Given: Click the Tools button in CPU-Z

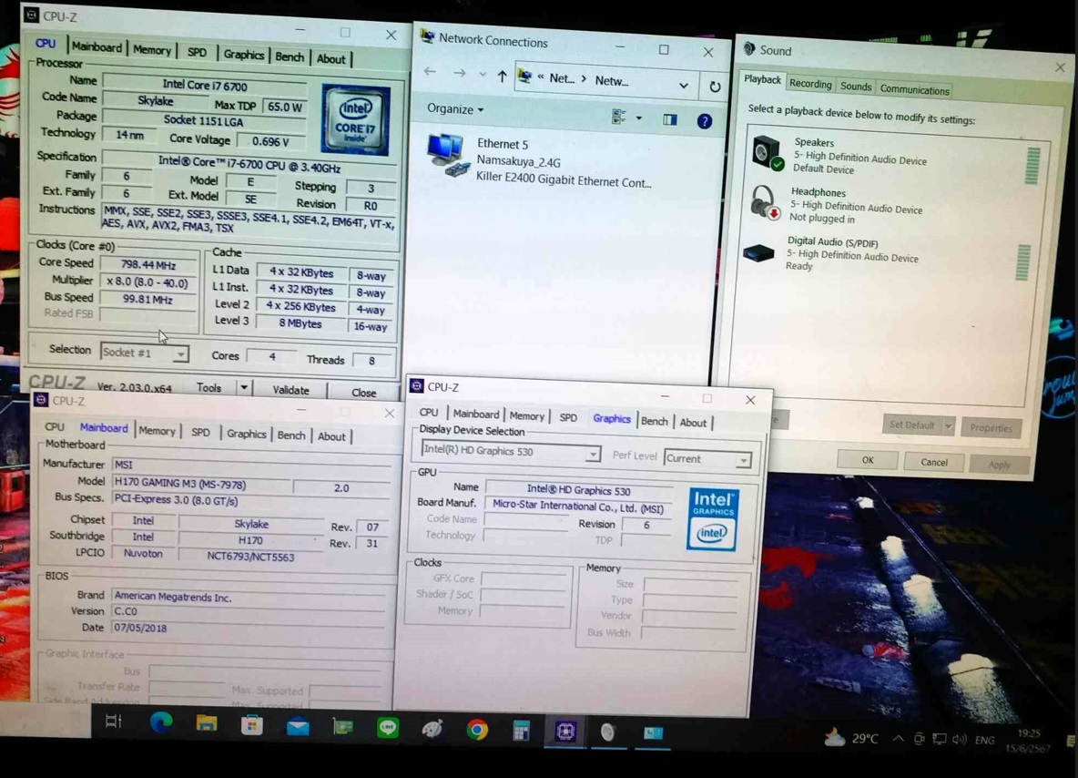Looking at the screenshot, I should (x=209, y=387).
